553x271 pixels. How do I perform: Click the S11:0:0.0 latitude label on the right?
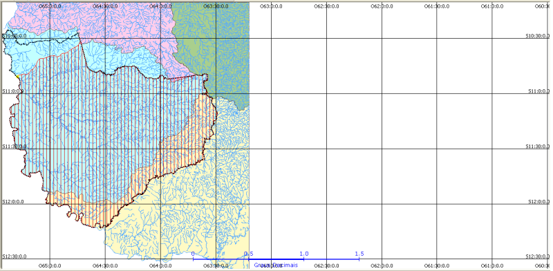(x=538, y=91)
